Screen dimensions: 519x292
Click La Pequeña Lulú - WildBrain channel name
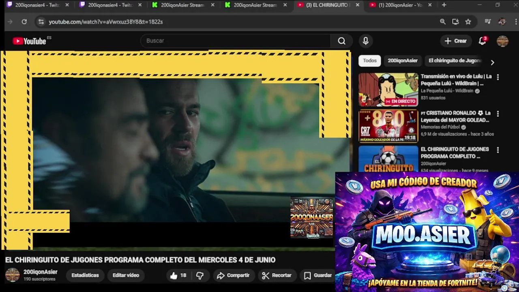(x=447, y=91)
